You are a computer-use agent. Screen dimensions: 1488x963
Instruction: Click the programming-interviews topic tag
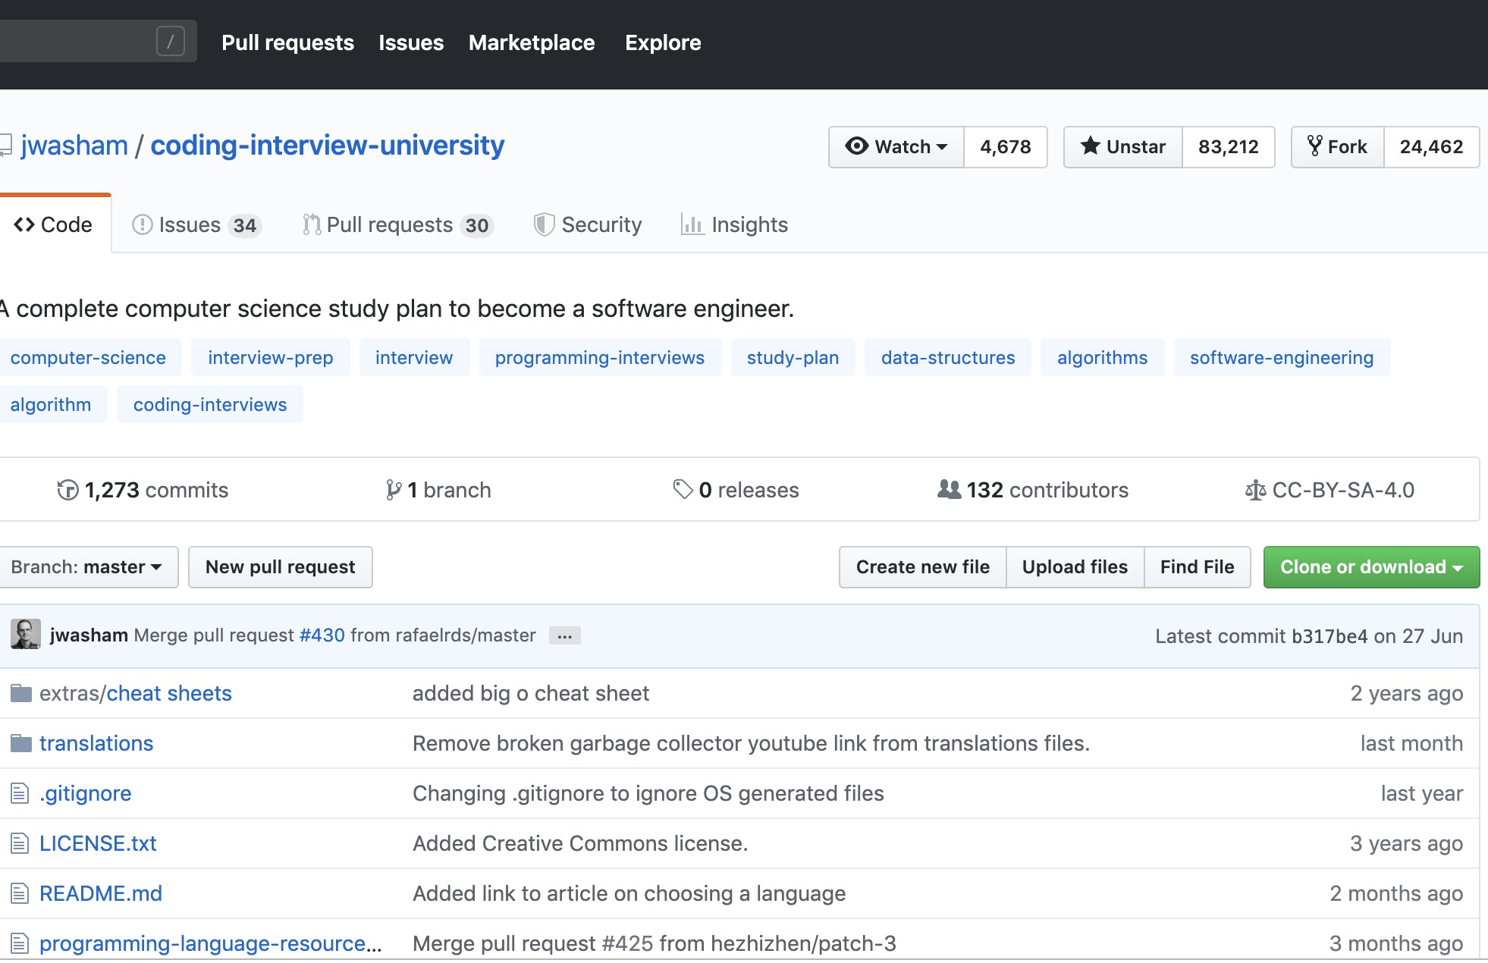click(x=600, y=357)
